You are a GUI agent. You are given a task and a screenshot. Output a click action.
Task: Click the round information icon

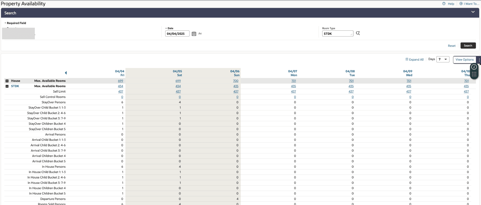click(474, 67)
